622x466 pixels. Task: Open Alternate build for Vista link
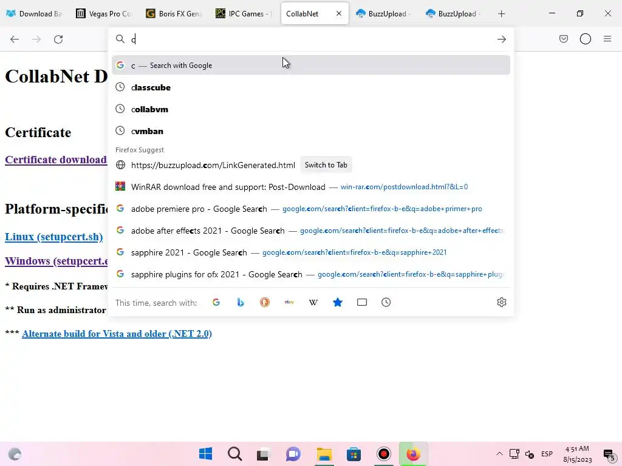tap(117, 334)
